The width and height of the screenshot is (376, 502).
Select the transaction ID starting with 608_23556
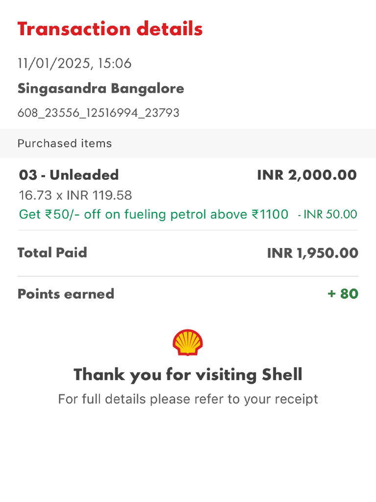tap(98, 113)
